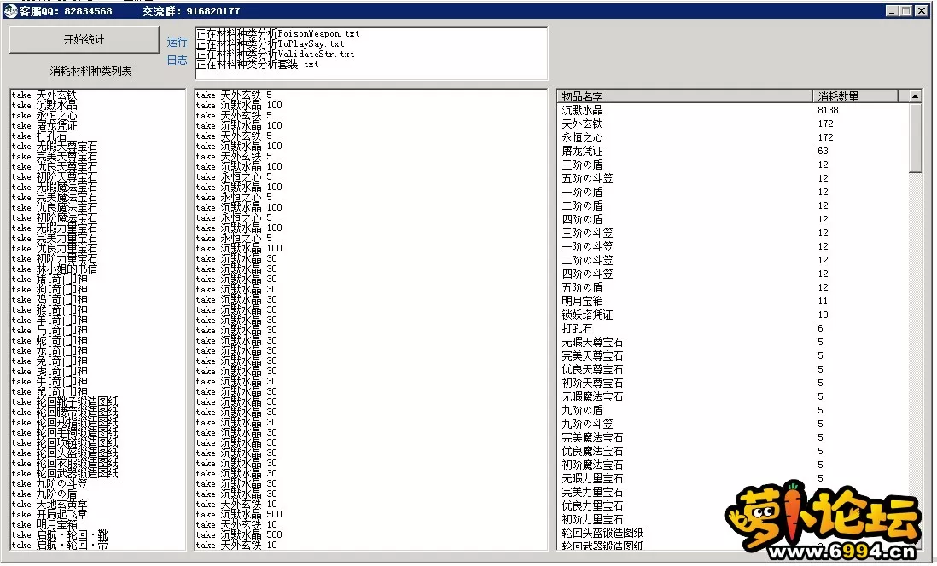The image size is (937, 566).
Task: Click the 消耗数量 column header
Action: point(855,96)
